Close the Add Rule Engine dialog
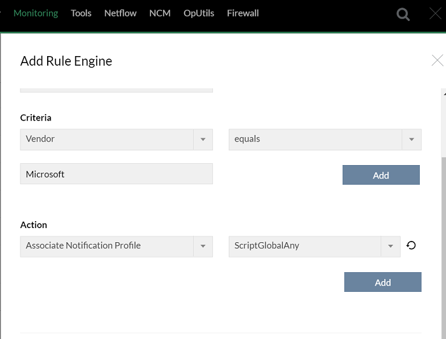Viewport: 446px width, 339px height. tap(437, 61)
